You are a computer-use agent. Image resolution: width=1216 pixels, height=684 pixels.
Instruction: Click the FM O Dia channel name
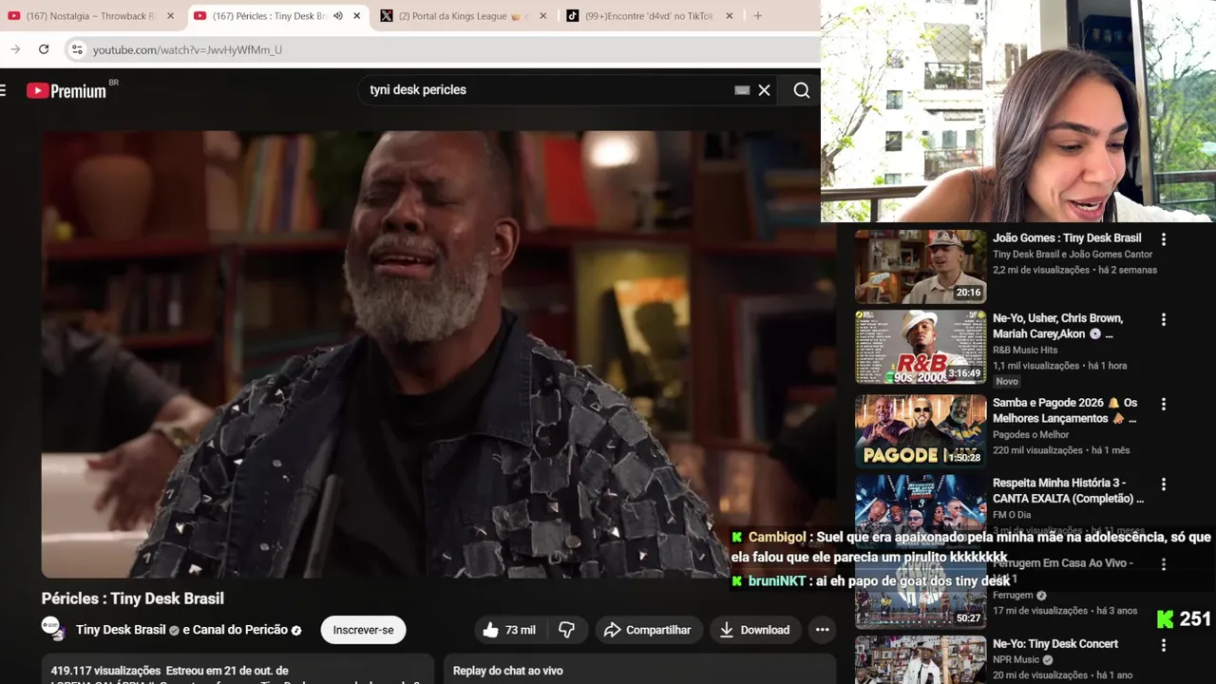[x=1012, y=514]
